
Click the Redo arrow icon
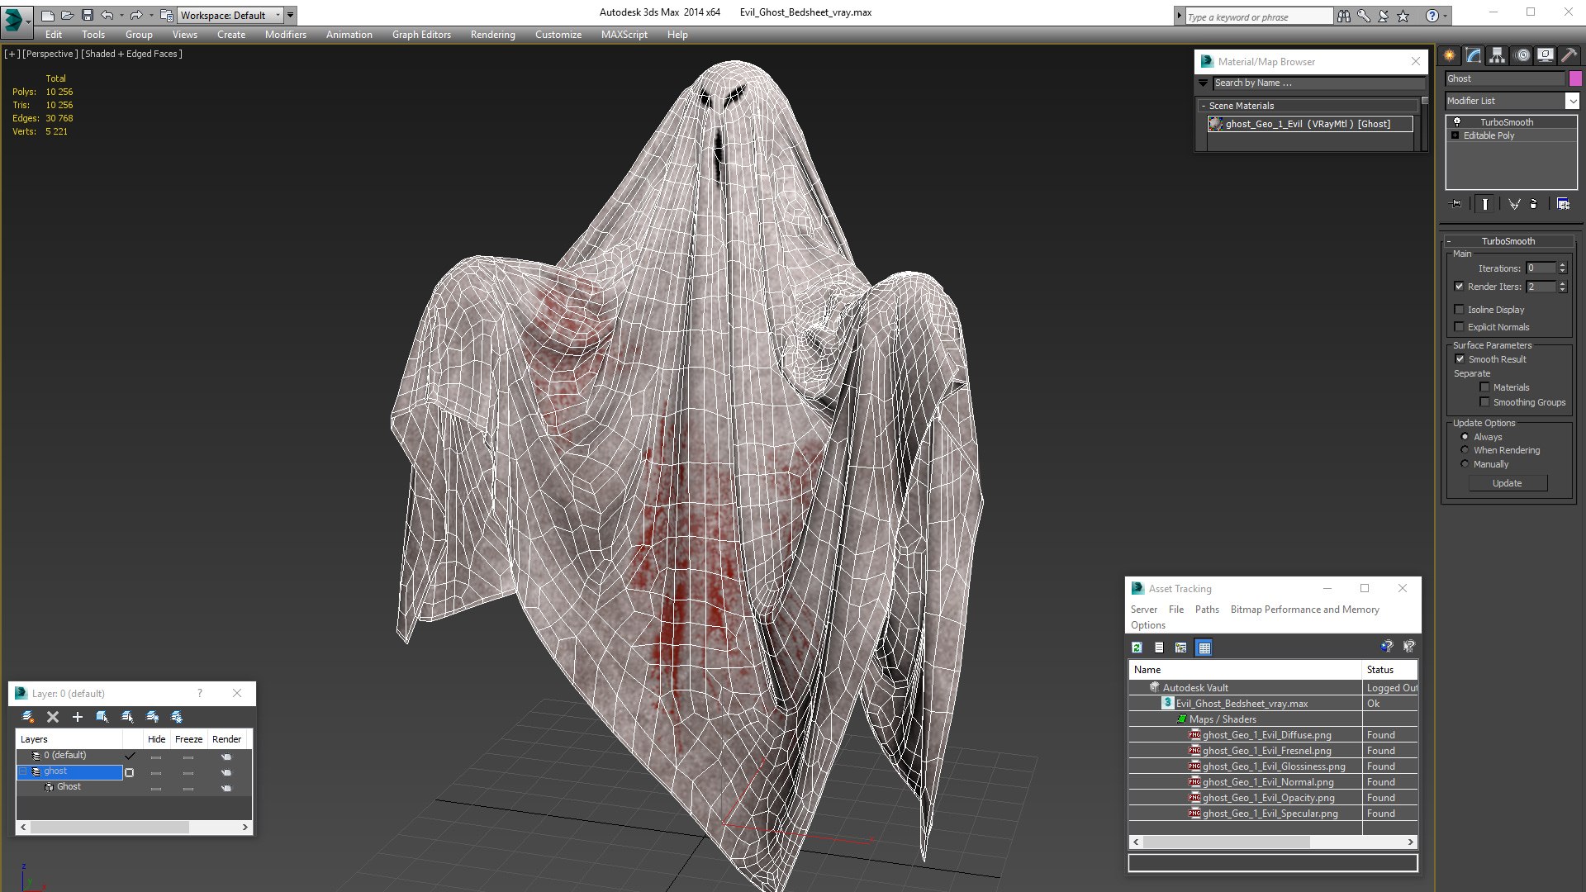coord(136,15)
